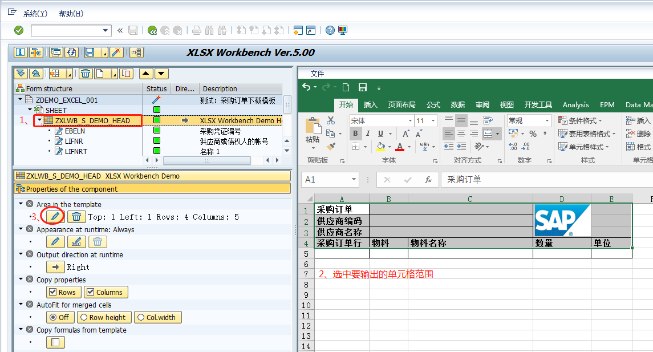This screenshot has width=653, height=352.
Task: Open the 条件格式 dropdown
Action: tap(580, 120)
